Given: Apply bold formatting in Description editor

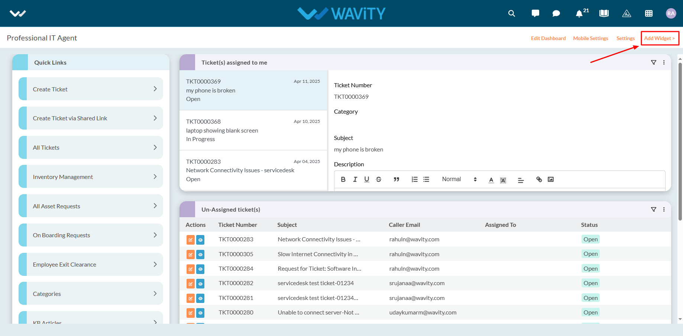Looking at the screenshot, I should click(x=343, y=179).
